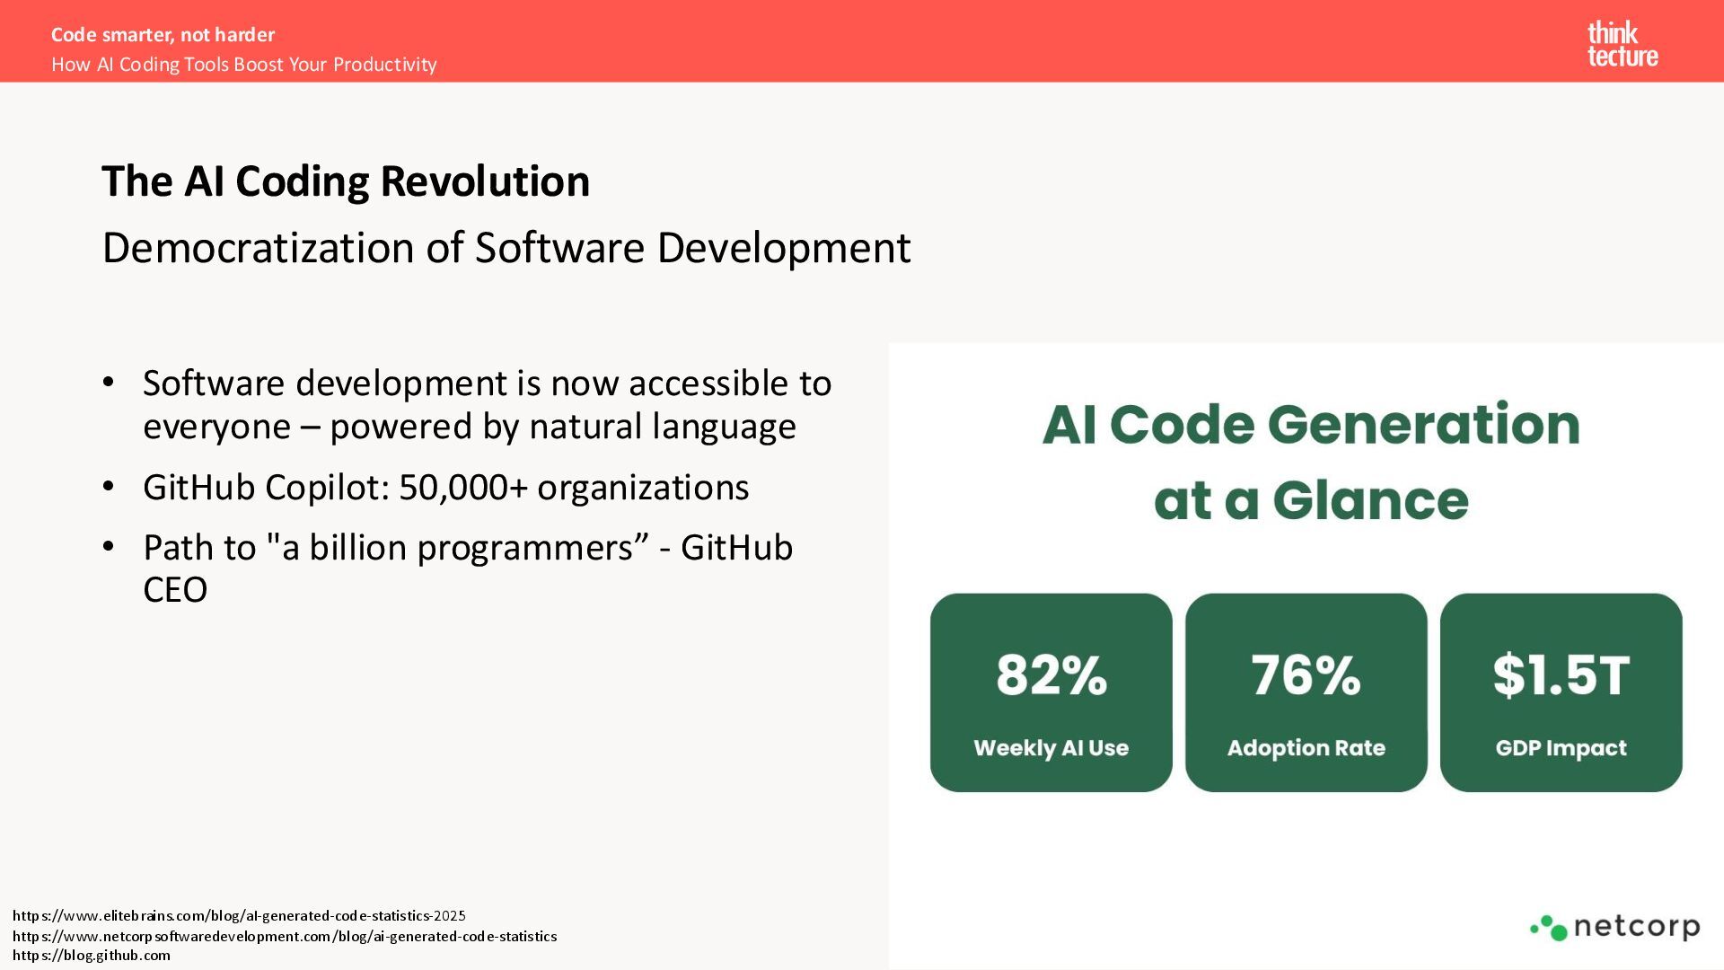
Task: Click the netcorp wordmark text
Action: tap(1636, 926)
